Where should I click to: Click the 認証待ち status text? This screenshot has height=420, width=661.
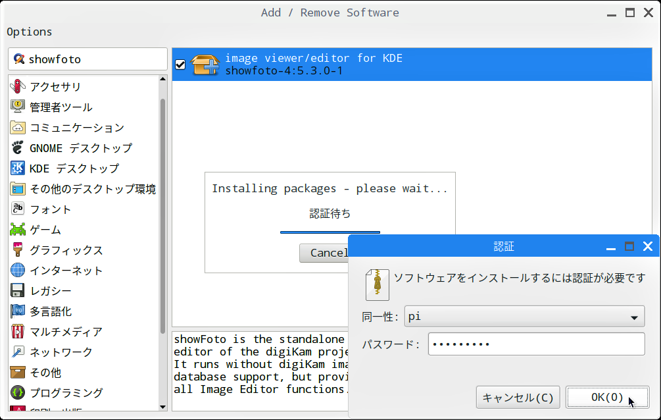point(330,213)
